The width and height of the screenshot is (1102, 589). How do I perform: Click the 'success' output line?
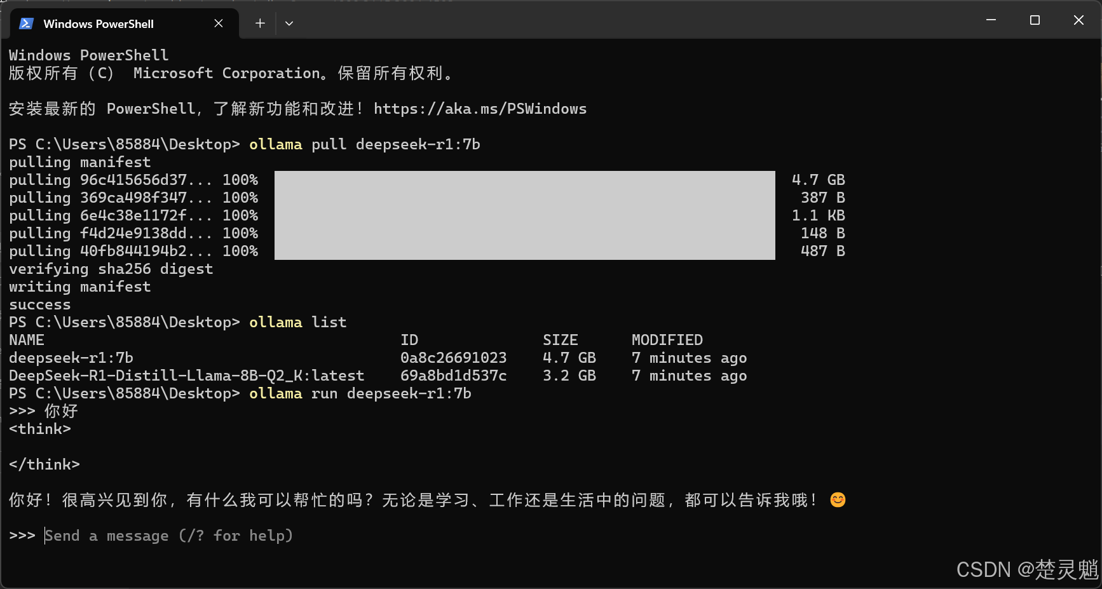point(40,304)
